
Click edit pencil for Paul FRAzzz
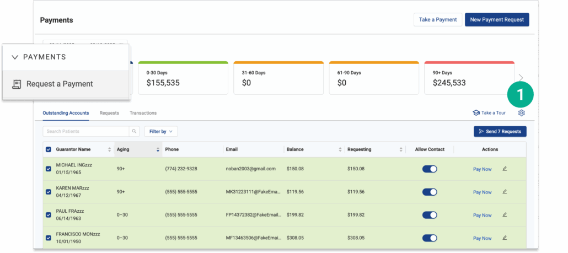[x=505, y=215]
